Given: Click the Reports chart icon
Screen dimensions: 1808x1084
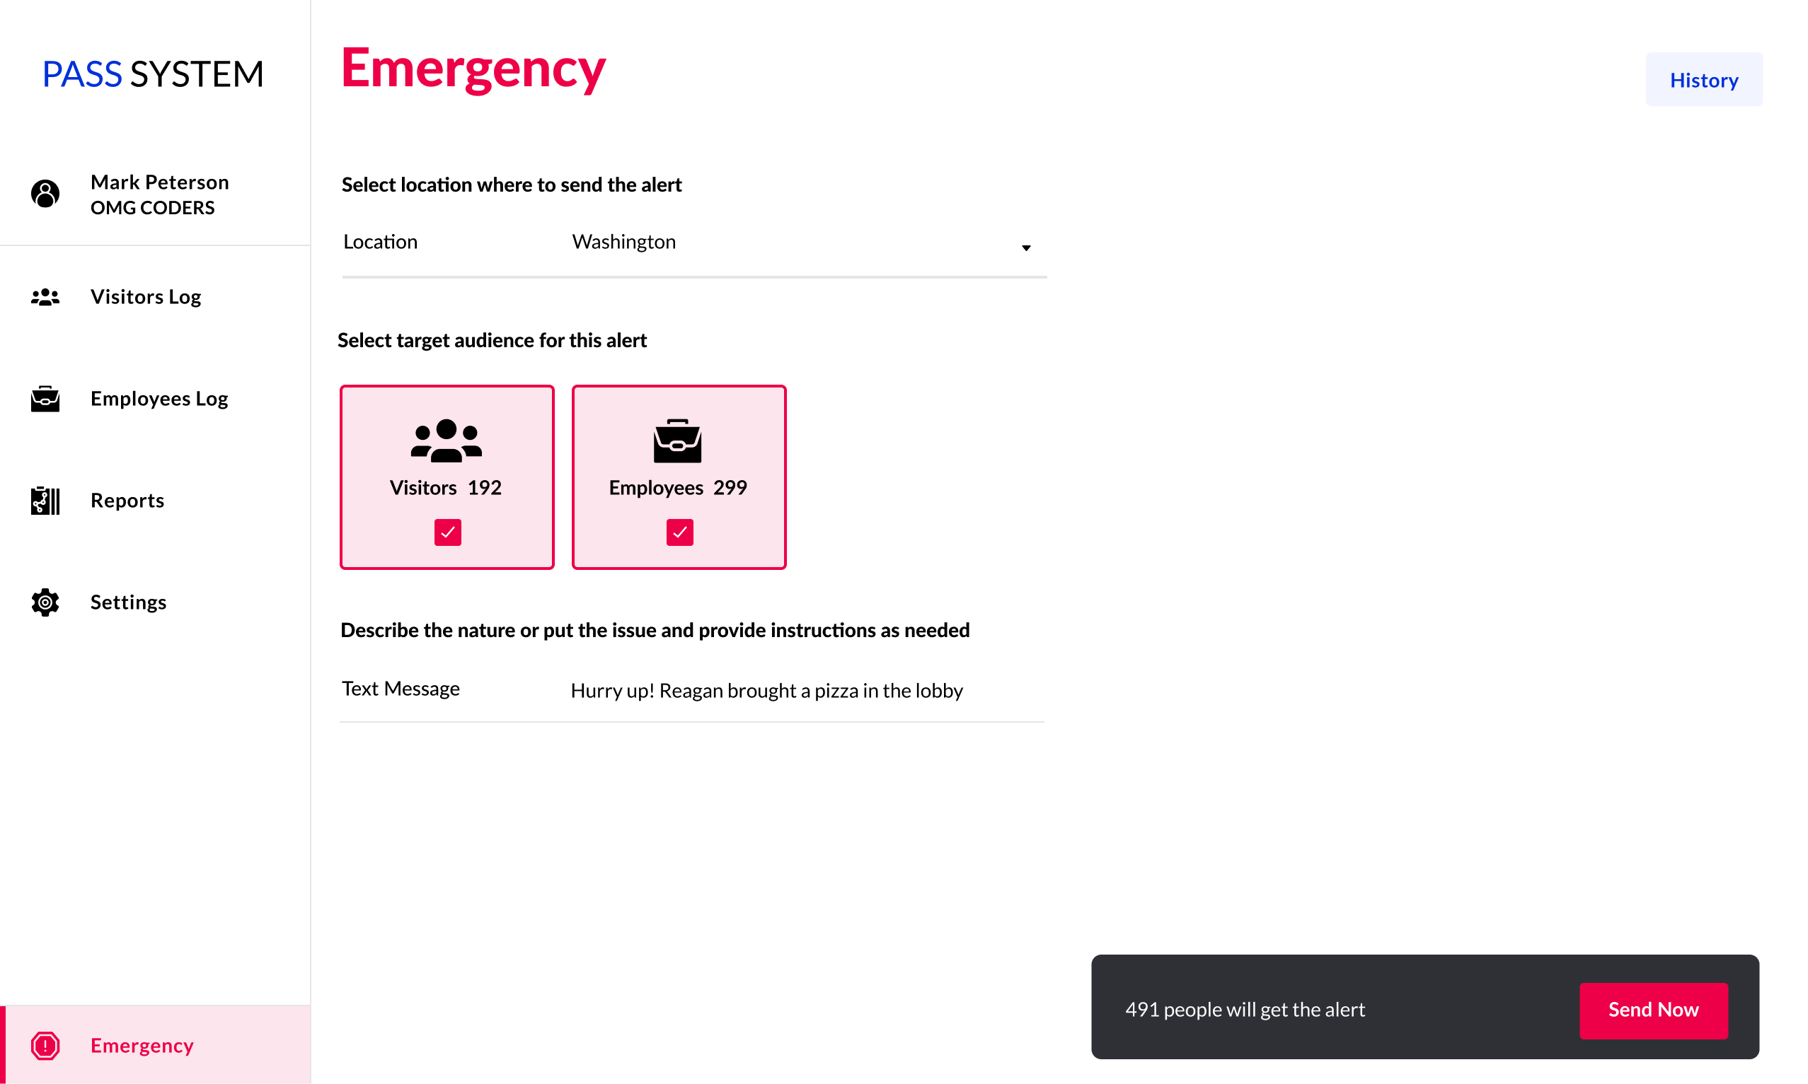Looking at the screenshot, I should 45,501.
